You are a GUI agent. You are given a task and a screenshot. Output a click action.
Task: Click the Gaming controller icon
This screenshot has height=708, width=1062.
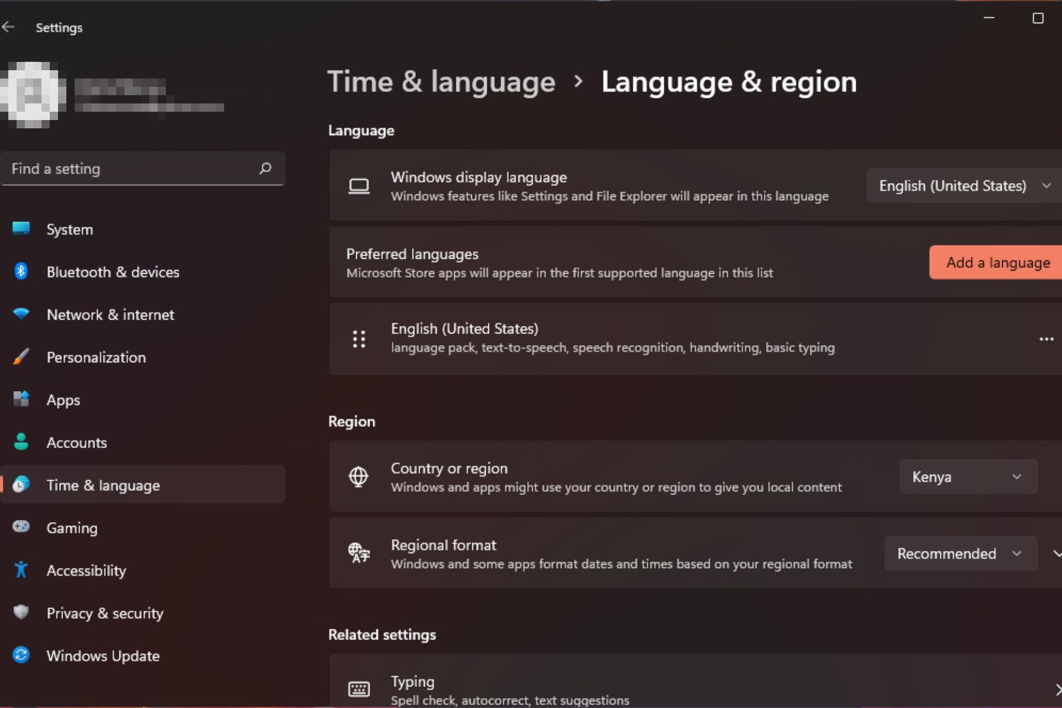click(x=21, y=527)
